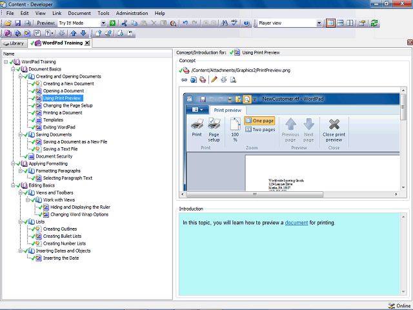413x310 pixels.
Task: Click the Copy icon in the toolbar
Action: pyautogui.click(x=134, y=23)
